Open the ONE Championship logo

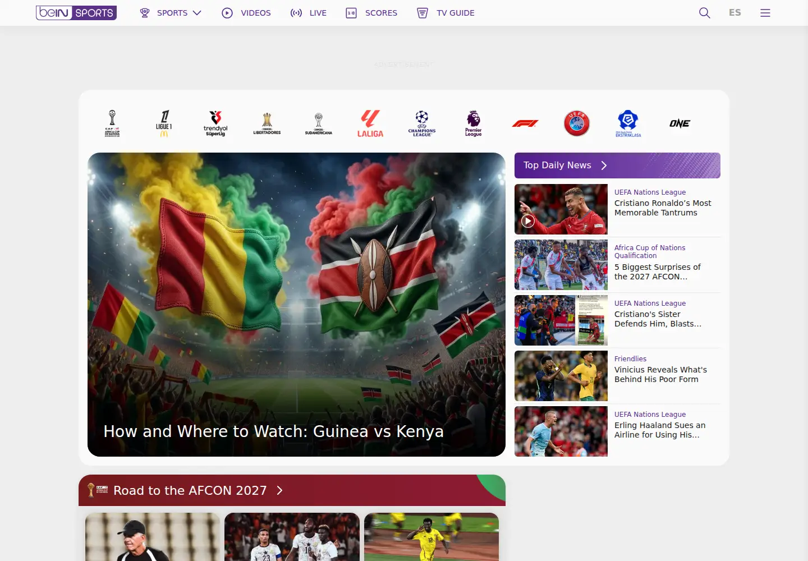(680, 123)
